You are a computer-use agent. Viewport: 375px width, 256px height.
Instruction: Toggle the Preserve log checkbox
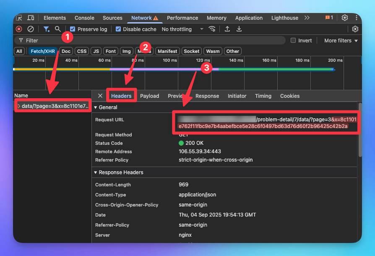(x=73, y=29)
